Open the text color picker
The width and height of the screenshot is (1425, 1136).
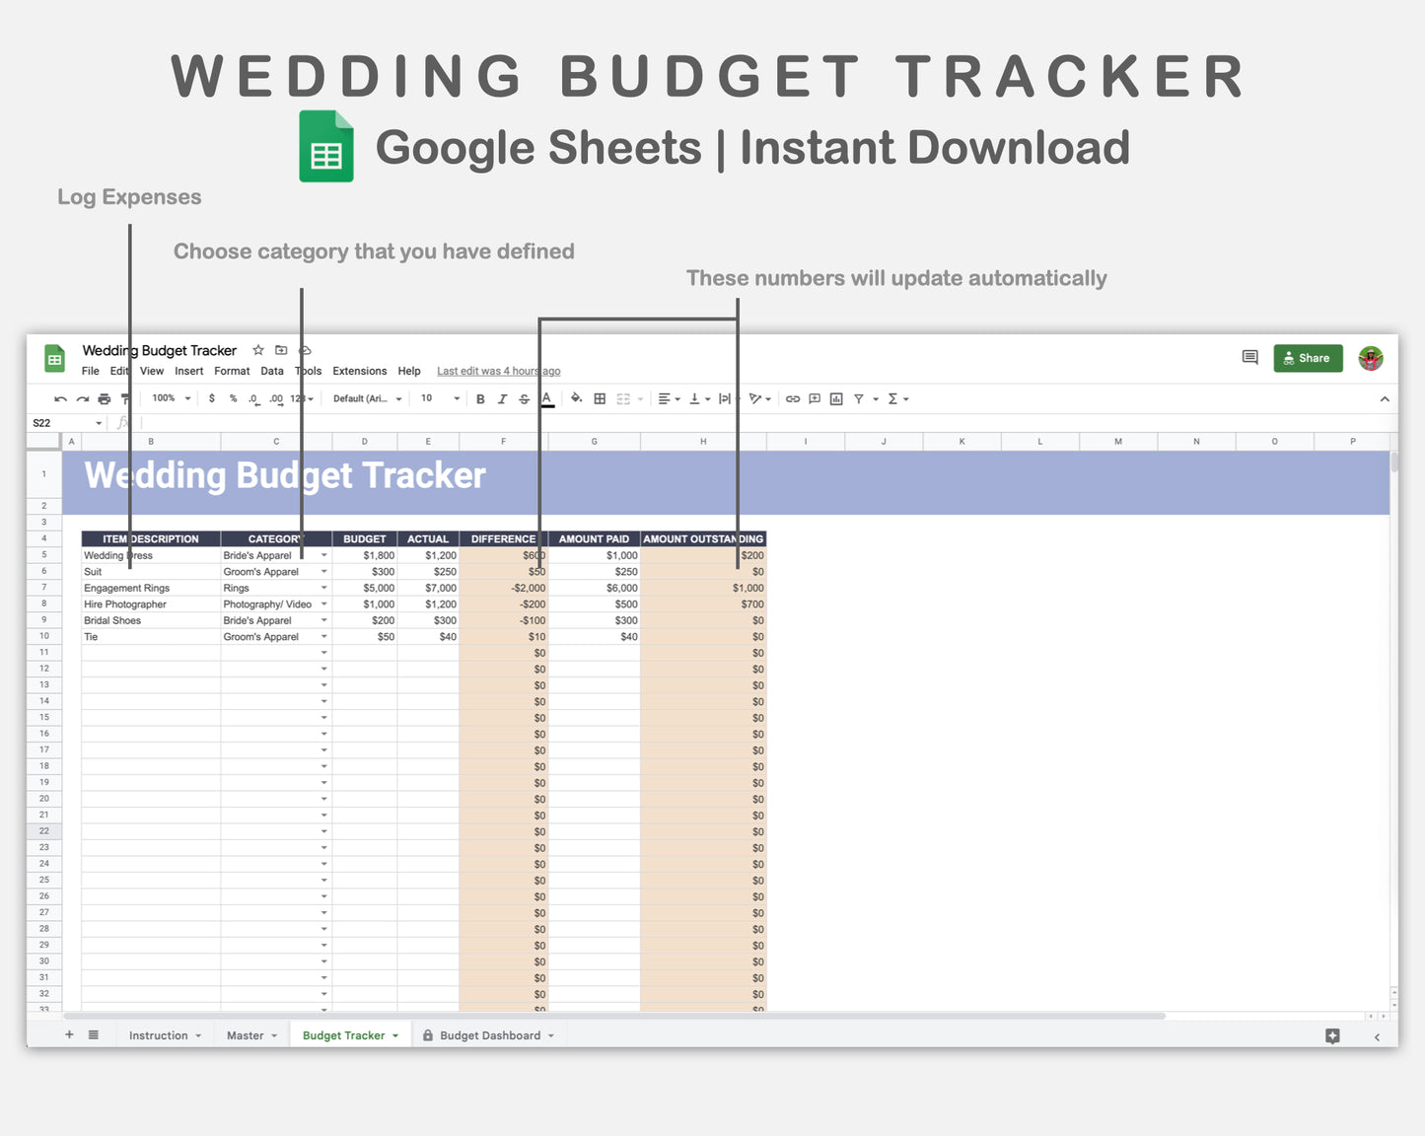[547, 398]
